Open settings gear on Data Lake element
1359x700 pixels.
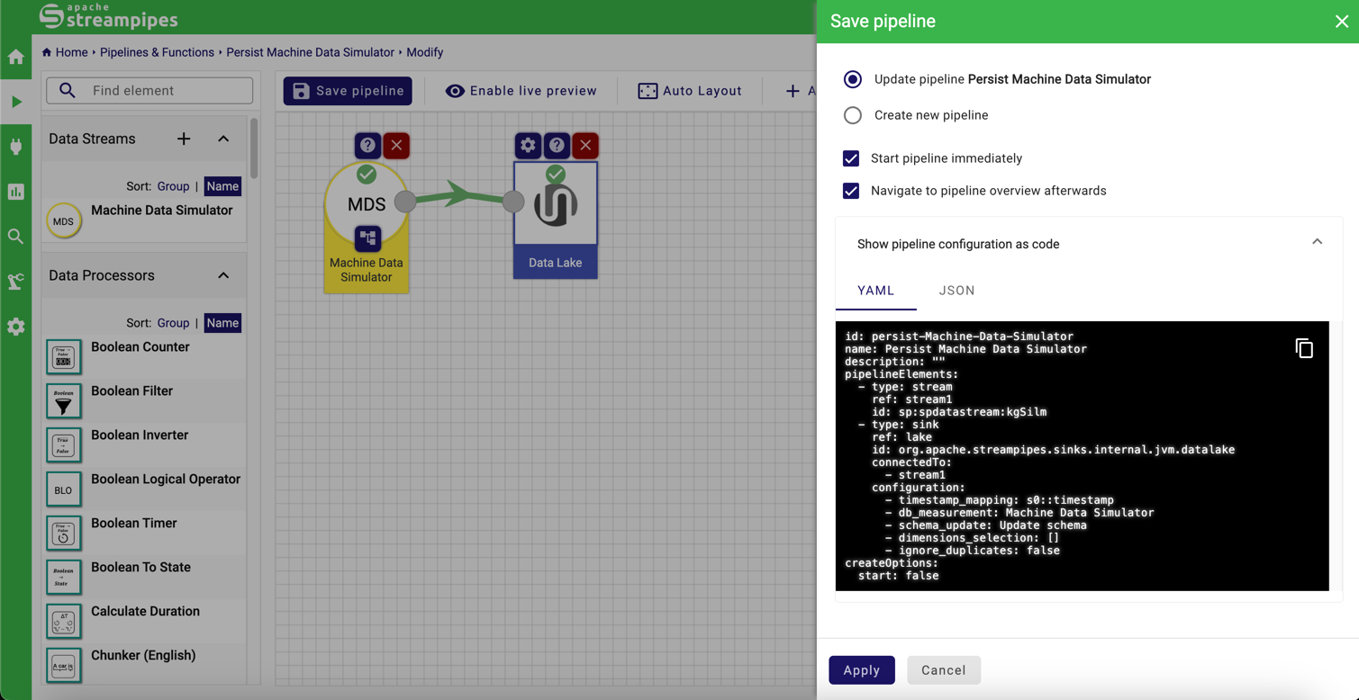[528, 145]
